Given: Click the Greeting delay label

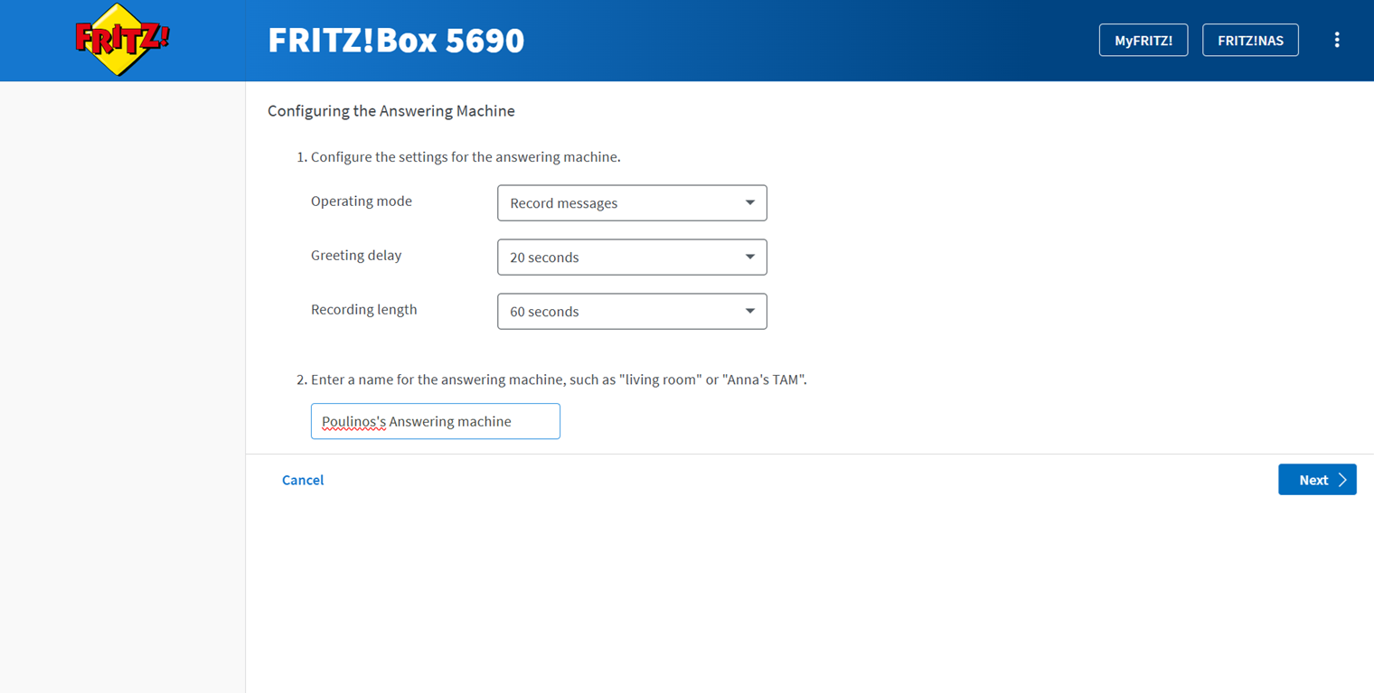Looking at the screenshot, I should pyautogui.click(x=356, y=256).
